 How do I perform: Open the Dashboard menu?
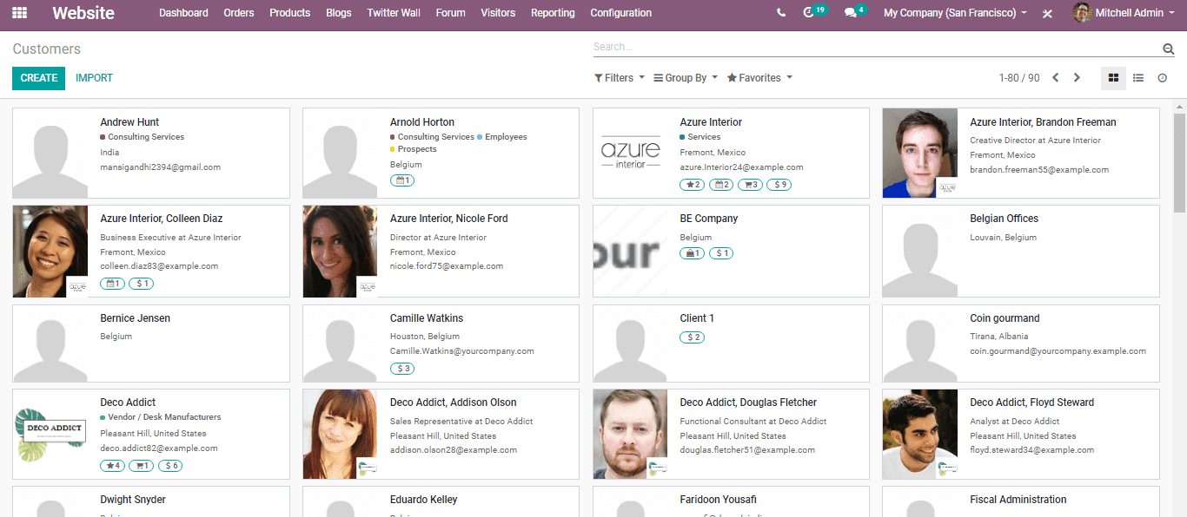click(x=183, y=13)
